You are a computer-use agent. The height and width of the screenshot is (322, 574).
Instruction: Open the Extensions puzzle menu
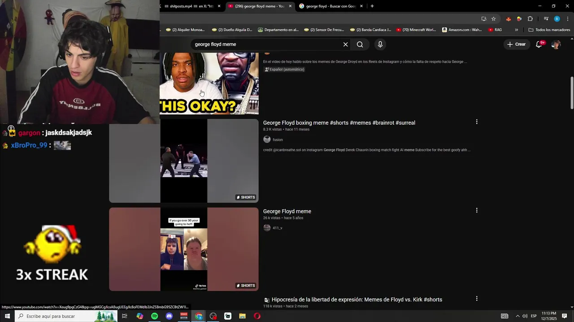[x=530, y=19]
